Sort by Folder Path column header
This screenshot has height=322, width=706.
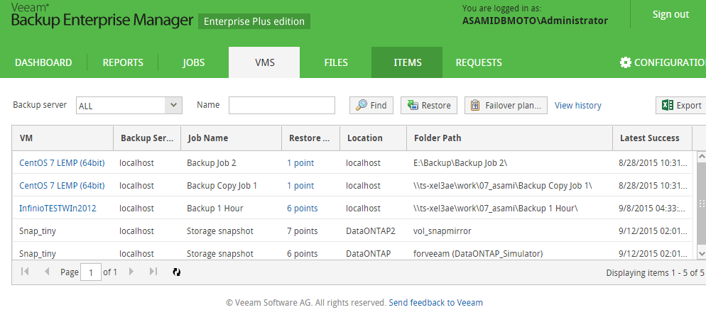click(x=510, y=138)
